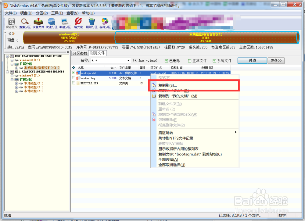Click the 复制到(S) copy icon in context menu
The height and width of the screenshot is (221, 305).
[154, 85]
